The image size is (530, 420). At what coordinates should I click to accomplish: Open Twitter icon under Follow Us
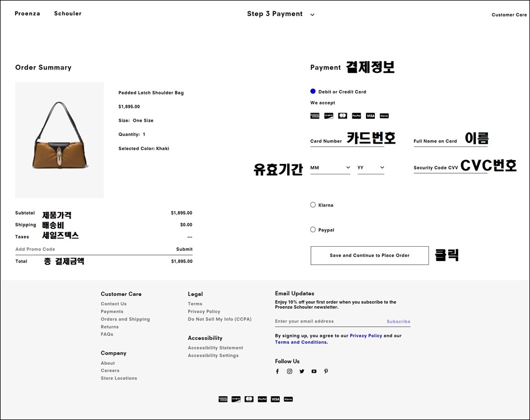tap(302, 371)
